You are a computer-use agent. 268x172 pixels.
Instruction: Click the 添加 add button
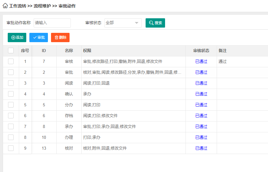coord(17,37)
